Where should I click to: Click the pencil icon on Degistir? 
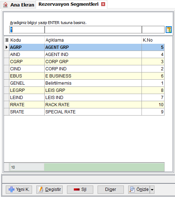click(x=41, y=189)
